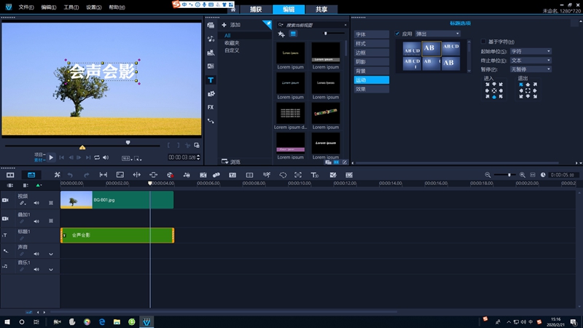Adjust the timeline zoom slider
This screenshot has height=328, width=583.
click(x=509, y=175)
